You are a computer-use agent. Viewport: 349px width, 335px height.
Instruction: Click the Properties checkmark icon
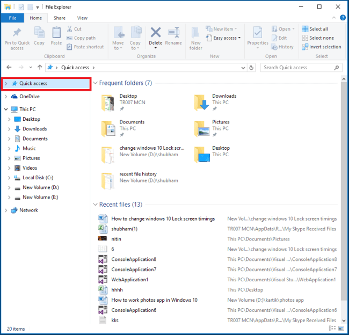[x=258, y=33]
